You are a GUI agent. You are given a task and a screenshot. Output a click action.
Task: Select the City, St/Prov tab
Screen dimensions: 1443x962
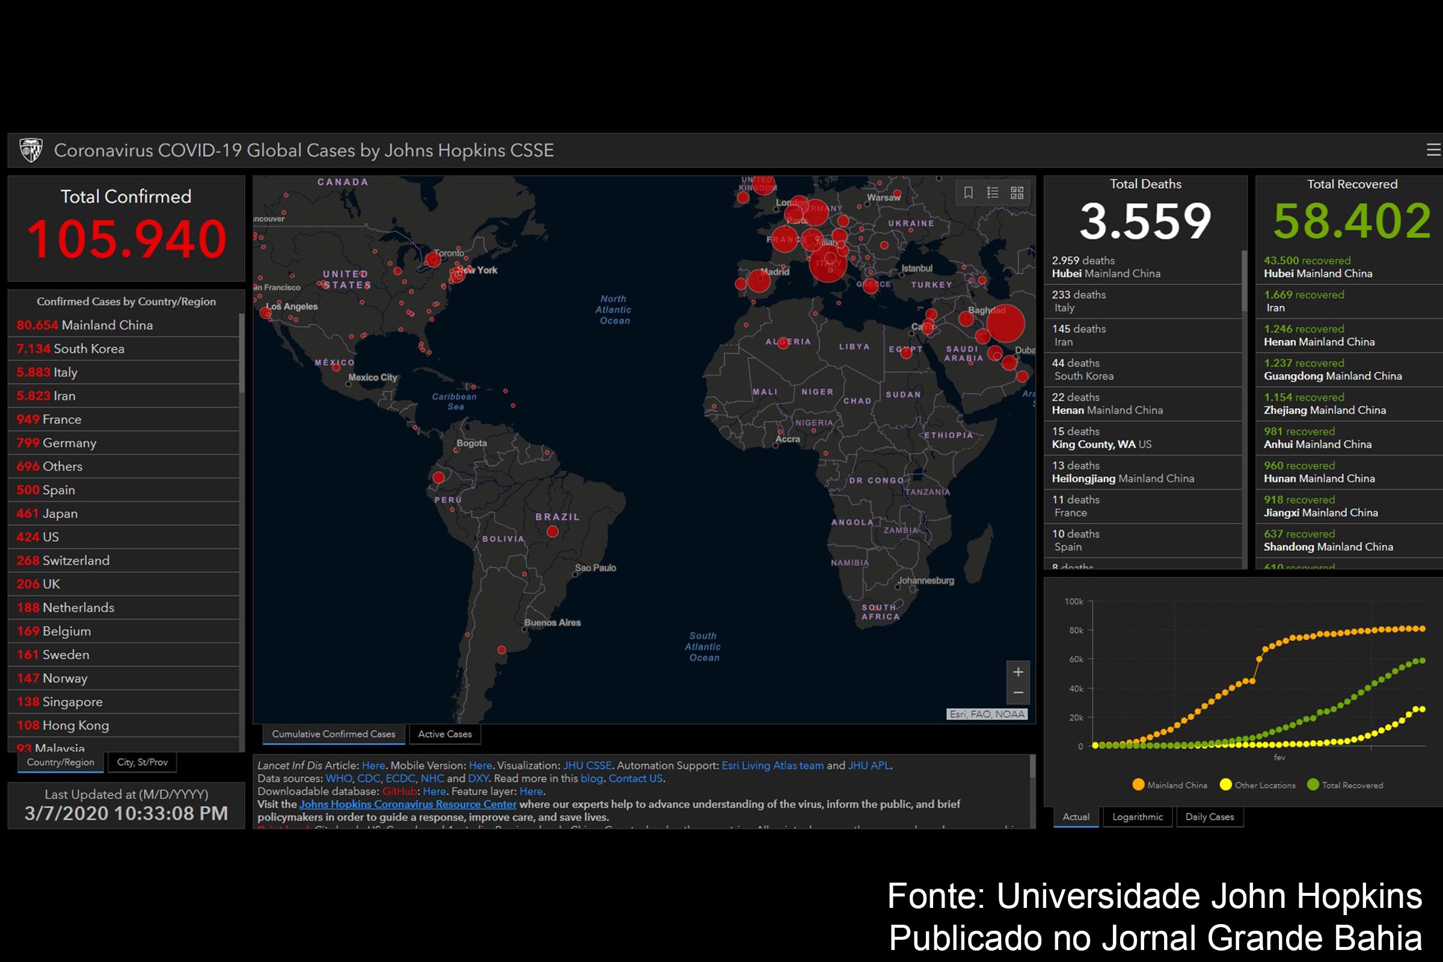coord(142,762)
